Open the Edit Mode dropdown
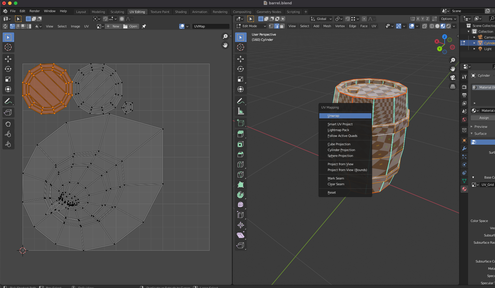495x288 pixels. coord(251,26)
